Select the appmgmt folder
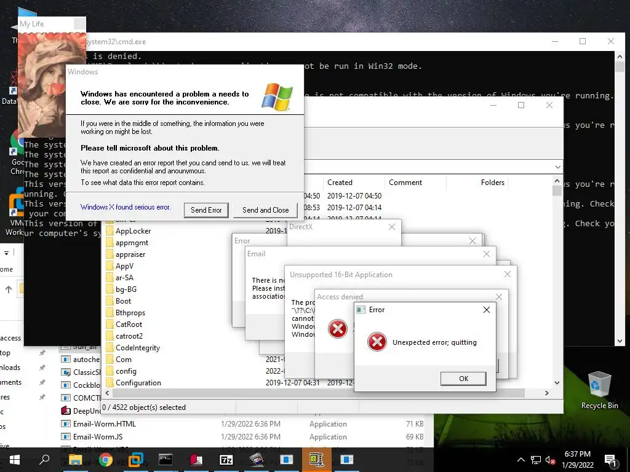 (x=132, y=242)
